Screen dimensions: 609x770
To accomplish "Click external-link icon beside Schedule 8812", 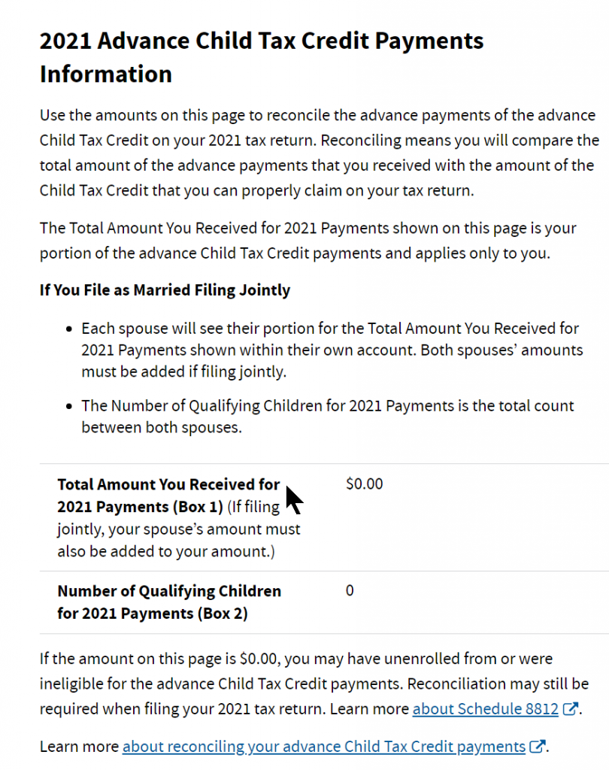I will pyautogui.click(x=571, y=708).
